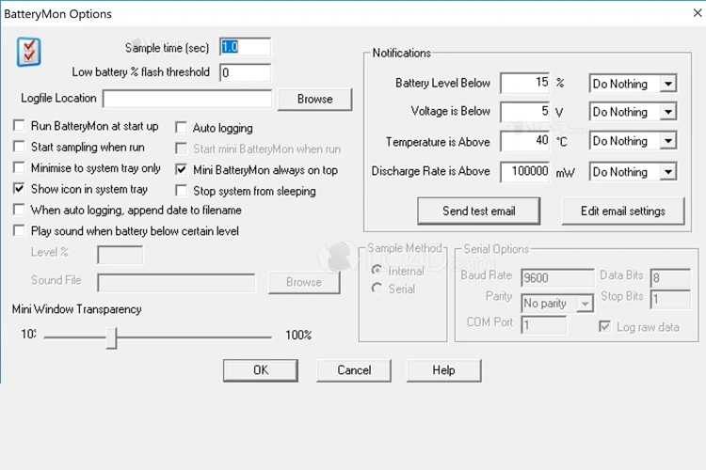Click the Cancel button
The width and height of the screenshot is (706, 470).
(x=354, y=370)
